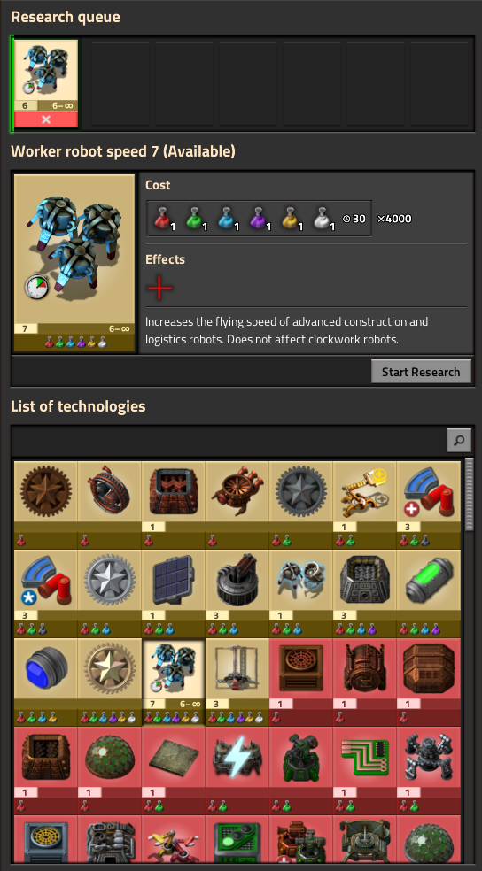Viewport: 482px width, 871px height.
Task: Select the green battery technology icon
Action: click(429, 593)
